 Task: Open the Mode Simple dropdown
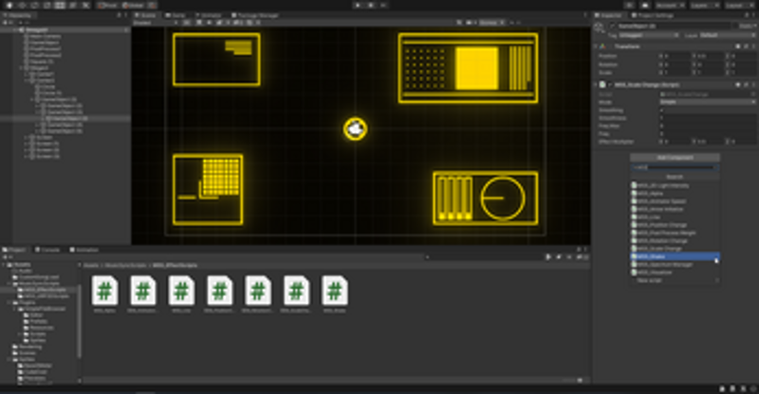708,103
